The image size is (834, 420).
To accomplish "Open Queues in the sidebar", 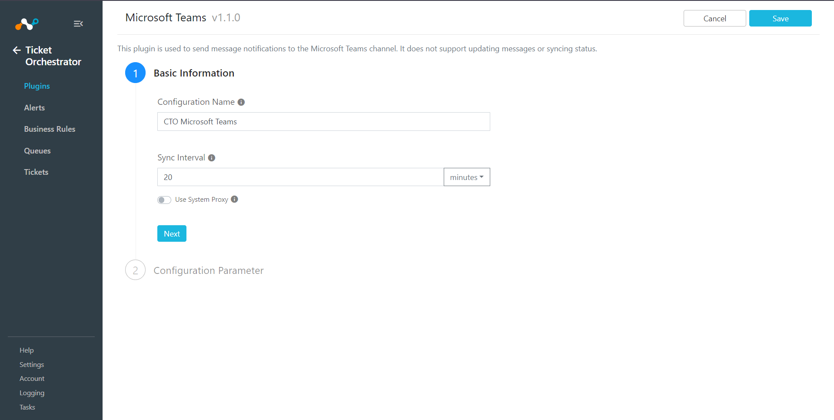I will [37, 151].
